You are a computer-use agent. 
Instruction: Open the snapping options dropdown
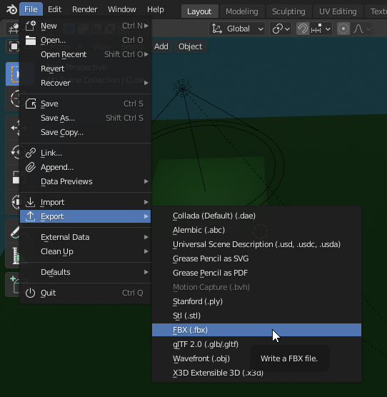321,29
